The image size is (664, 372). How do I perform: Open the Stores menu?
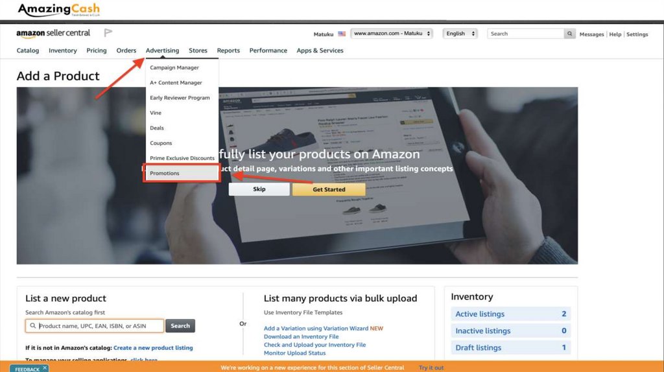[x=198, y=51]
